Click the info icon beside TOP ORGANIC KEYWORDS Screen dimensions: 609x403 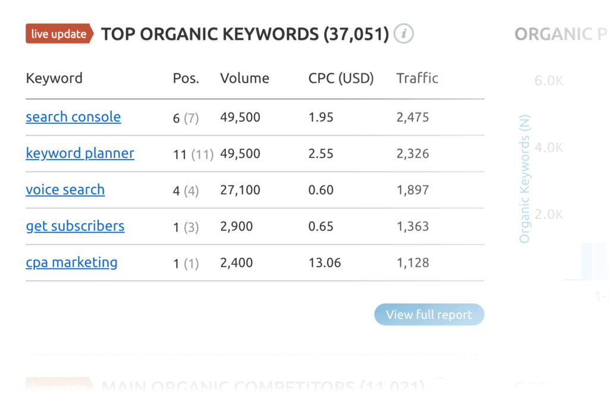tap(403, 34)
